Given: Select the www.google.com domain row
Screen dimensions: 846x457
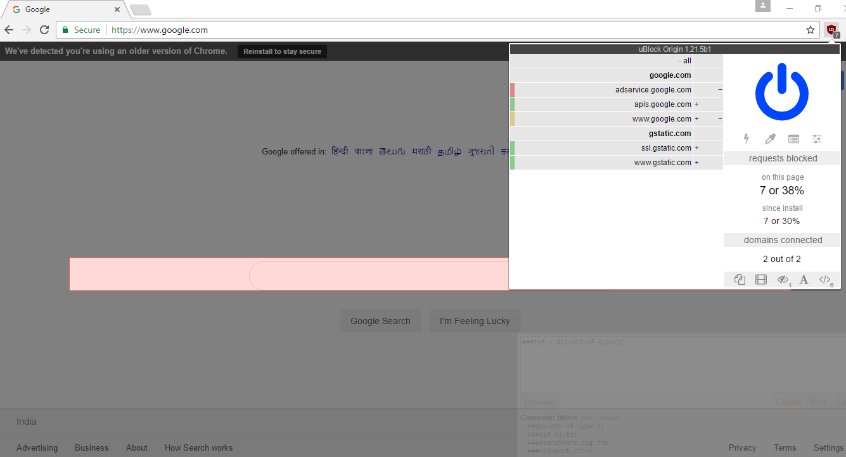Looking at the screenshot, I should point(616,119).
